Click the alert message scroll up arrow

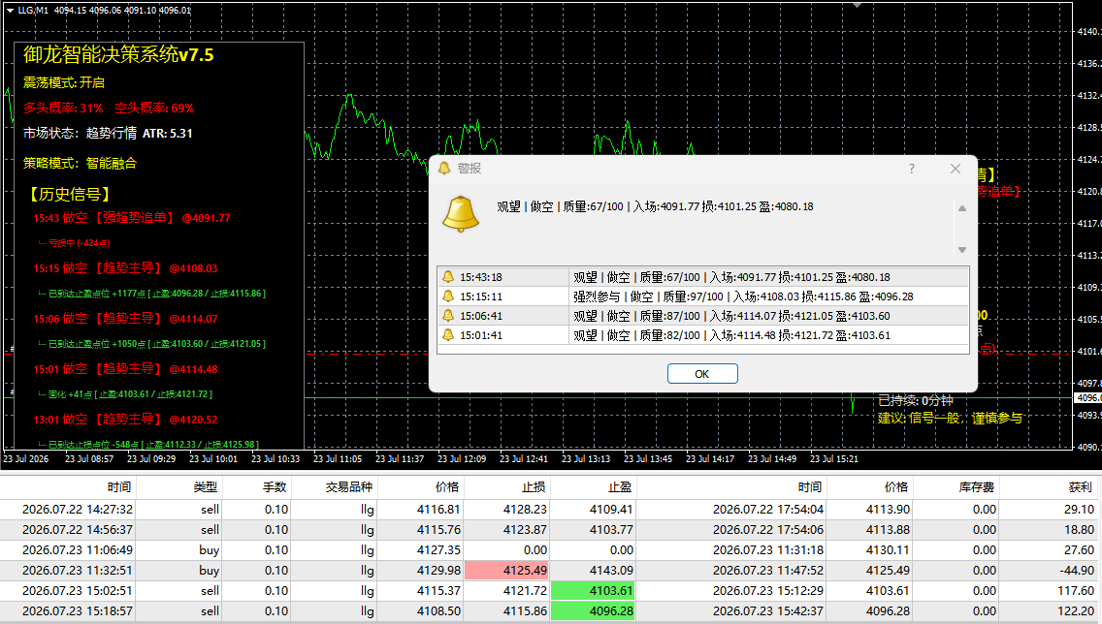click(962, 208)
